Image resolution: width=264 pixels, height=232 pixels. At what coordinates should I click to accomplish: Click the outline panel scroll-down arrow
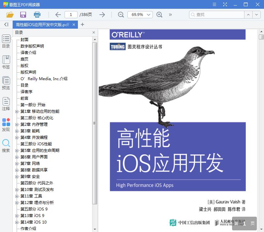95,229
